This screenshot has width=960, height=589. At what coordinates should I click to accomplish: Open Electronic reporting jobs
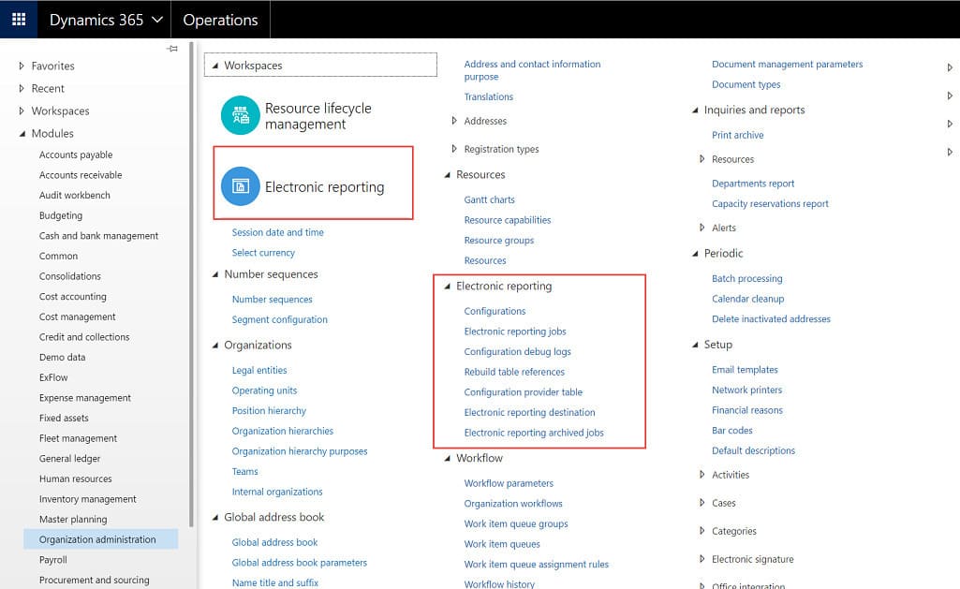coord(516,331)
